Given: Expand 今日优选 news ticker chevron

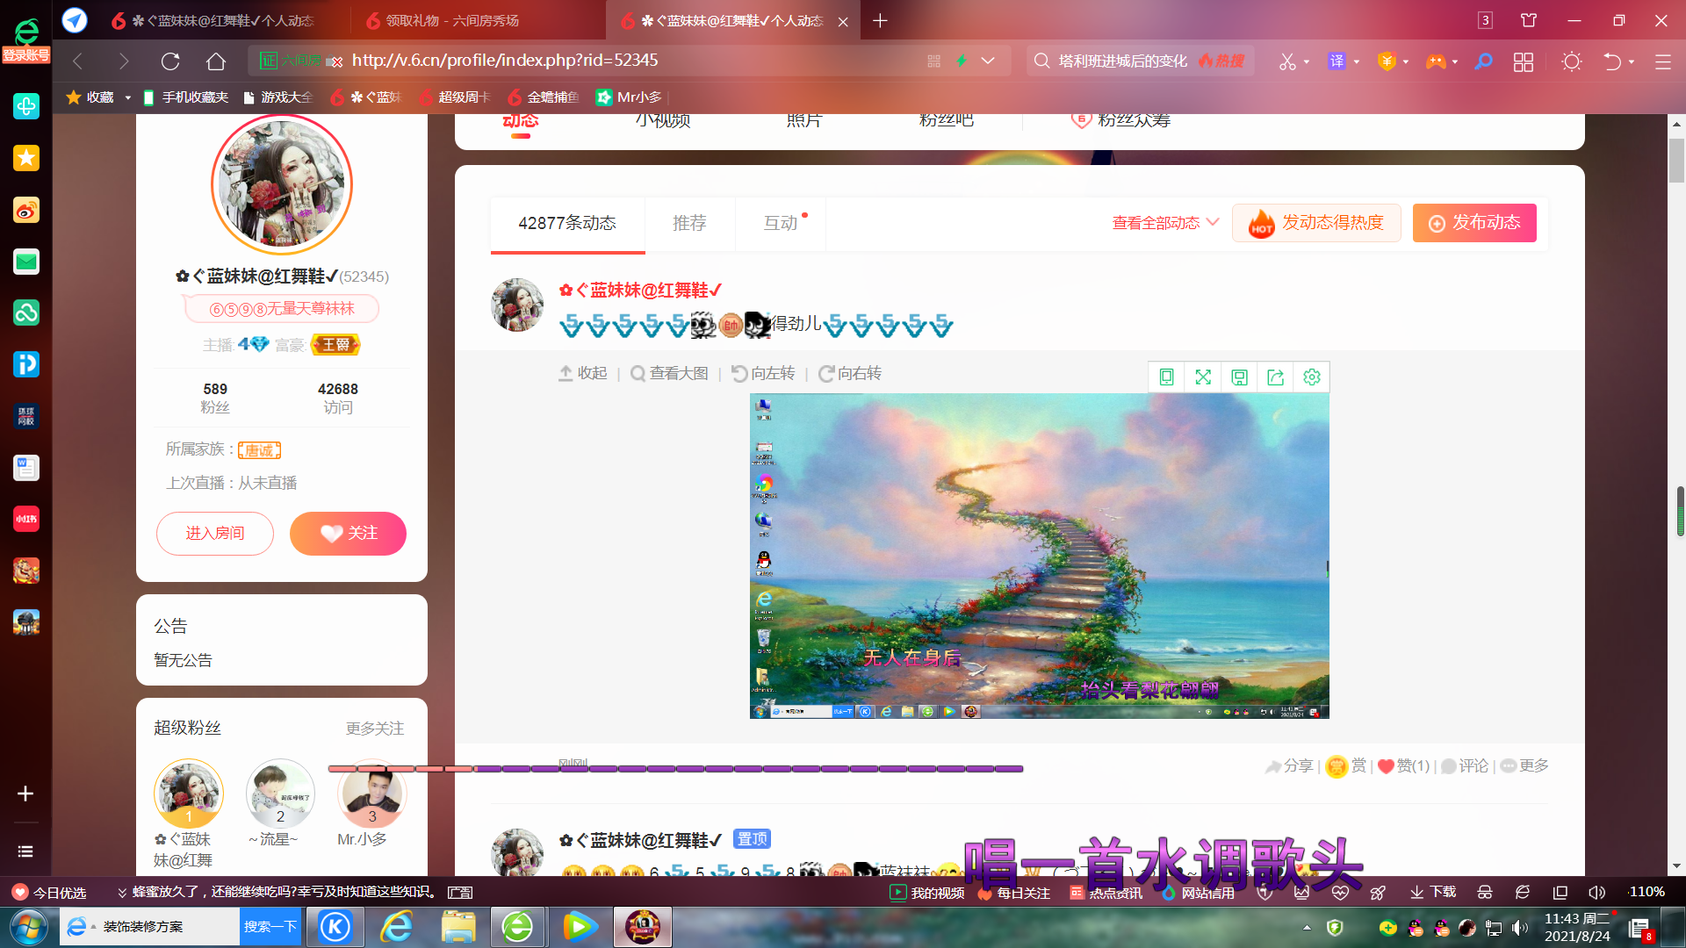Looking at the screenshot, I should click(x=122, y=893).
